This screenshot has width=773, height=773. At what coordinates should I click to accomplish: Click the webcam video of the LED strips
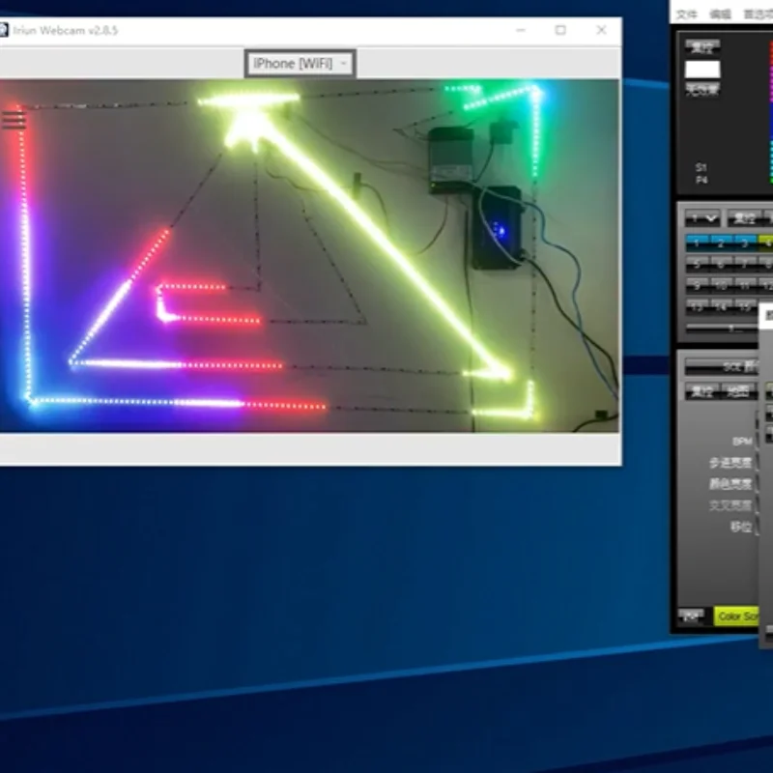[309, 255]
